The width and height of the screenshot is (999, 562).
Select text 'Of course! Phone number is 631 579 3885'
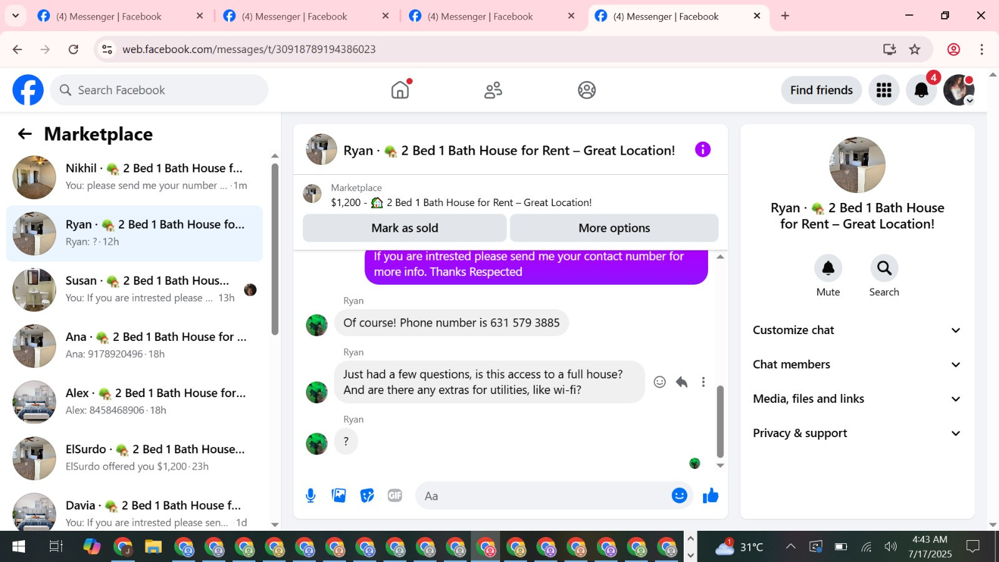click(451, 323)
